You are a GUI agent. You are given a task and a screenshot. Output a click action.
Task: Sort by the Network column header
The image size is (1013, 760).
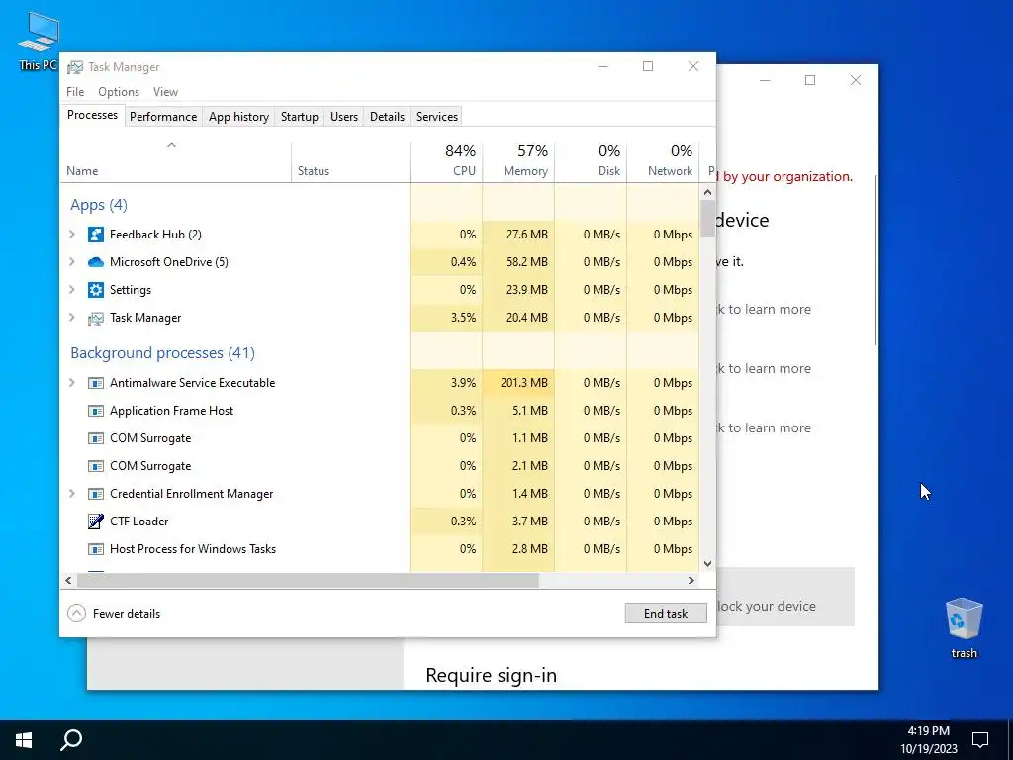pos(663,162)
